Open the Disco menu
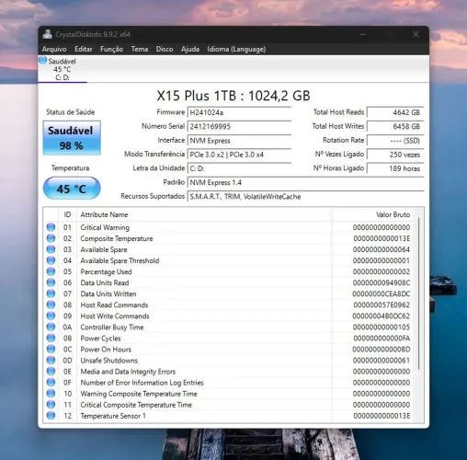Screen dimensions: 467x460 coord(165,49)
